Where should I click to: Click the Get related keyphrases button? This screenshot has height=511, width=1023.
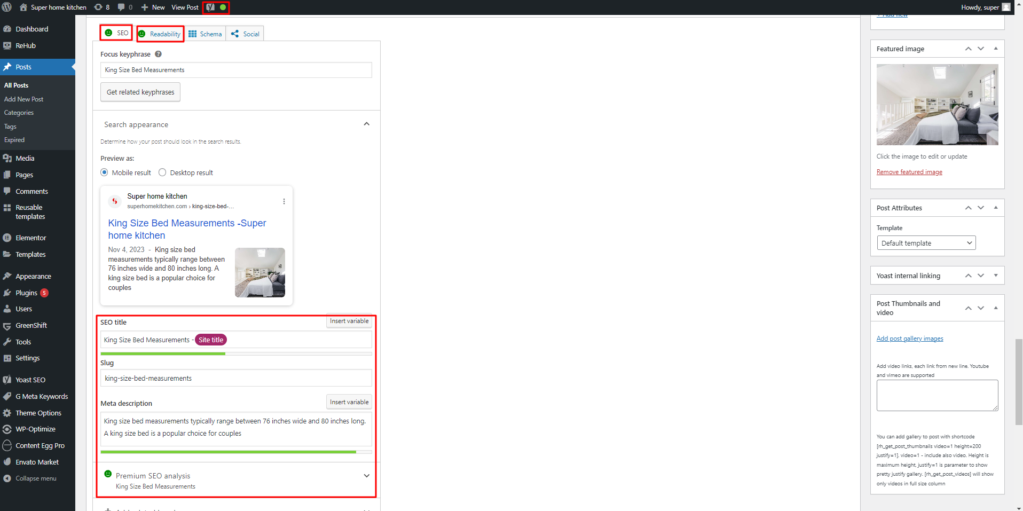(x=140, y=92)
